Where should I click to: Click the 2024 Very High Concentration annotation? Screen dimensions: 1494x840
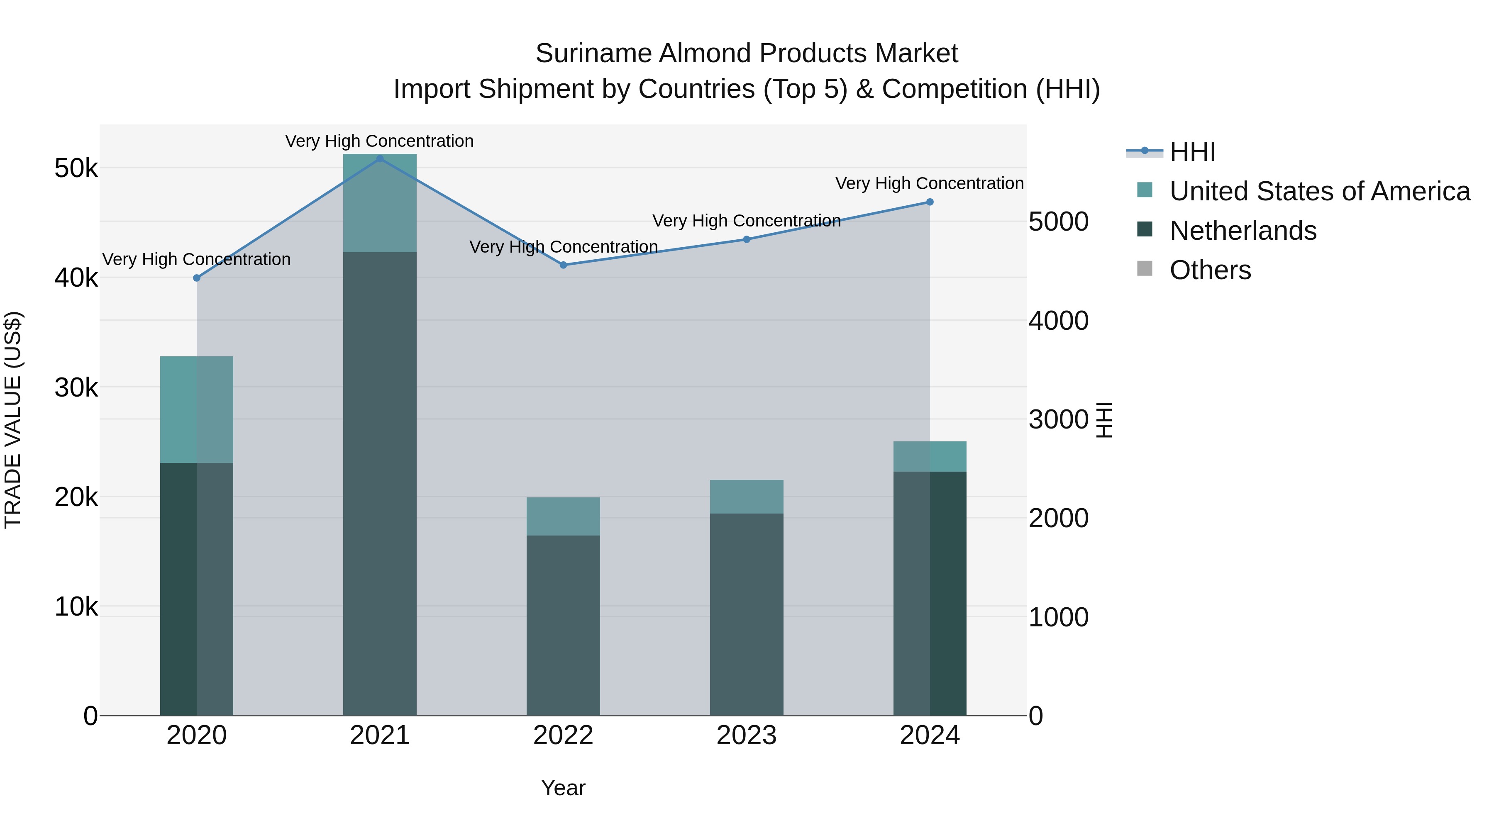(930, 184)
